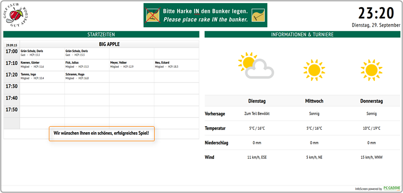Screen dimensions: 403x193
Task: Select the 17:00 tee time row
Action: point(101,54)
